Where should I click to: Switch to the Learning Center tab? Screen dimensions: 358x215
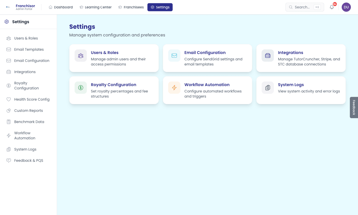tap(95, 7)
